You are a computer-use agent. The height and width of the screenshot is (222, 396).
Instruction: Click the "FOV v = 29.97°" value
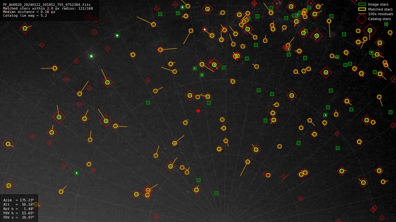tap(19, 217)
